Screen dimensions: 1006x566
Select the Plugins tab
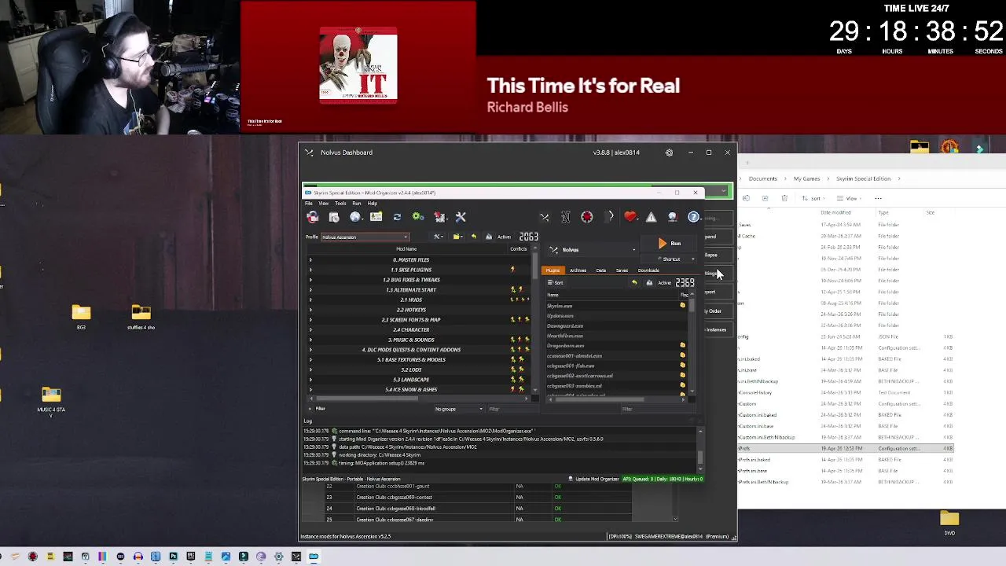553,270
